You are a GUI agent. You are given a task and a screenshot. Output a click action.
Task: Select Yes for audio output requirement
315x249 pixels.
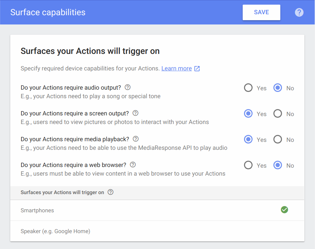pos(248,88)
